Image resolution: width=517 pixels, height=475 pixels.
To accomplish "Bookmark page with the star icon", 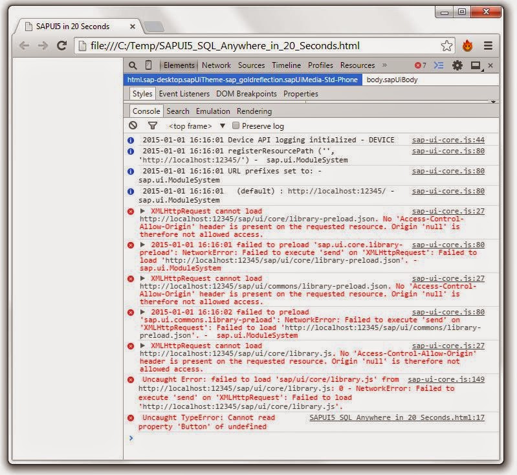I will click(x=446, y=45).
